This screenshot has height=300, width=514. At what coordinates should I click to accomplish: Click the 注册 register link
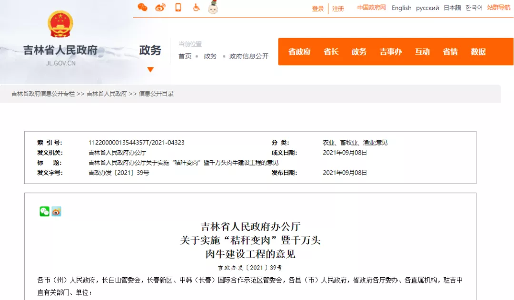338,9
